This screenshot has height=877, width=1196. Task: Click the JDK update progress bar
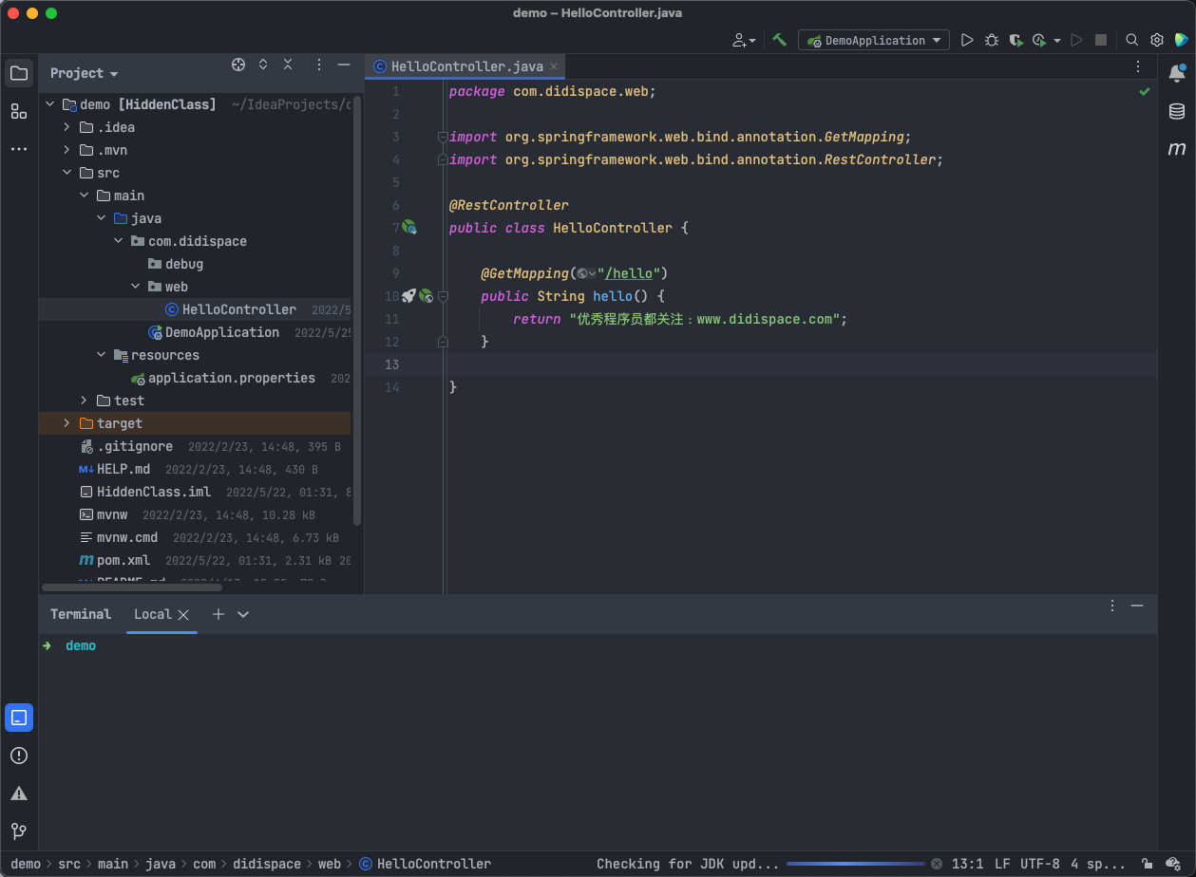859,864
